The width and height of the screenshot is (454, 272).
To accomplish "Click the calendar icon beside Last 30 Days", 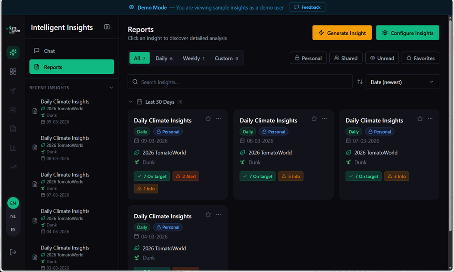I will [x=139, y=102].
